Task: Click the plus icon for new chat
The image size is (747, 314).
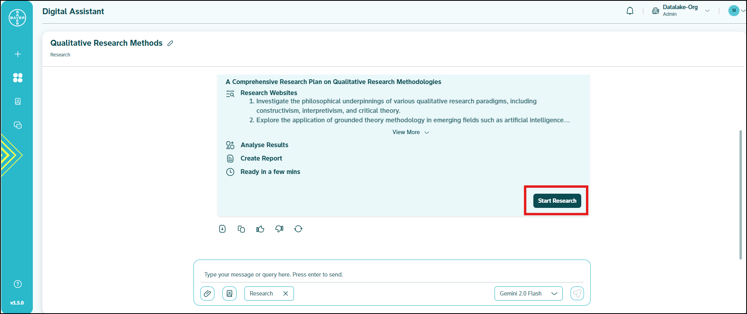Action: pos(18,54)
